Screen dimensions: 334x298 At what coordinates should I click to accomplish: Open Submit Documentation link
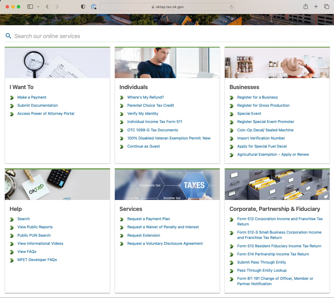pyautogui.click(x=38, y=105)
